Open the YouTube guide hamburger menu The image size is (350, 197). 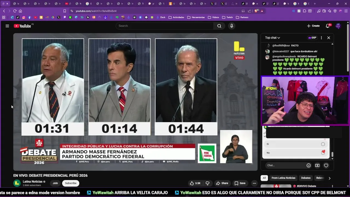click(x=7, y=26)
